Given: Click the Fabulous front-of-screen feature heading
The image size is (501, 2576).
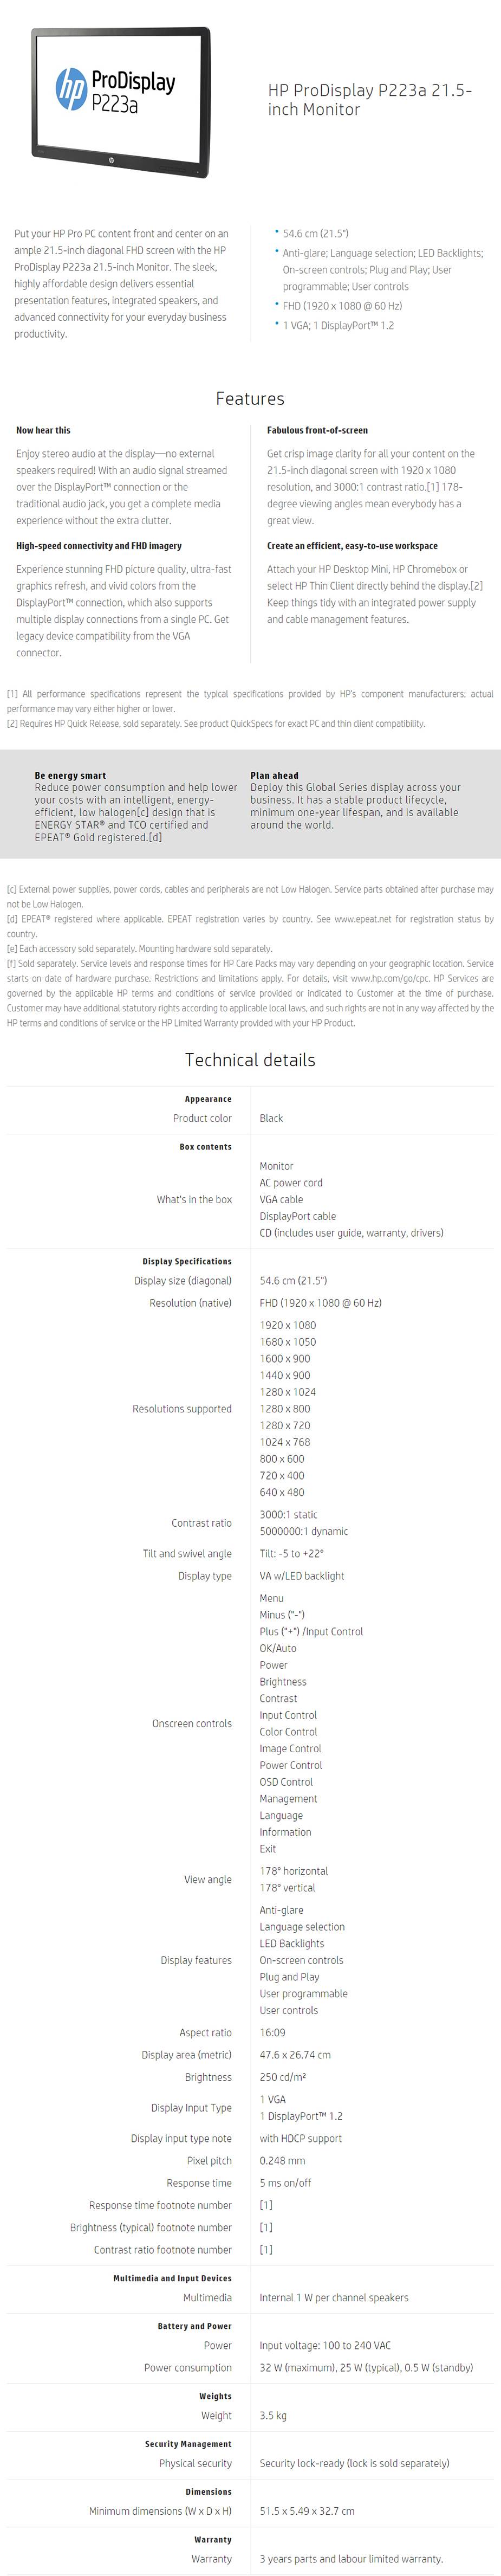Looking at the screenshot, I should (x=317, y=430).
